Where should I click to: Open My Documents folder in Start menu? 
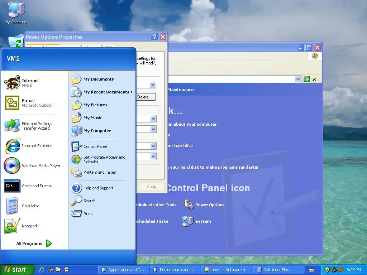pos(93,79)
